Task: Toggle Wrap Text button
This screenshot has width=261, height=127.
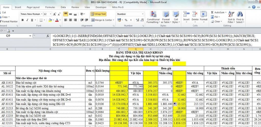Action: click(x=98, y=14)
